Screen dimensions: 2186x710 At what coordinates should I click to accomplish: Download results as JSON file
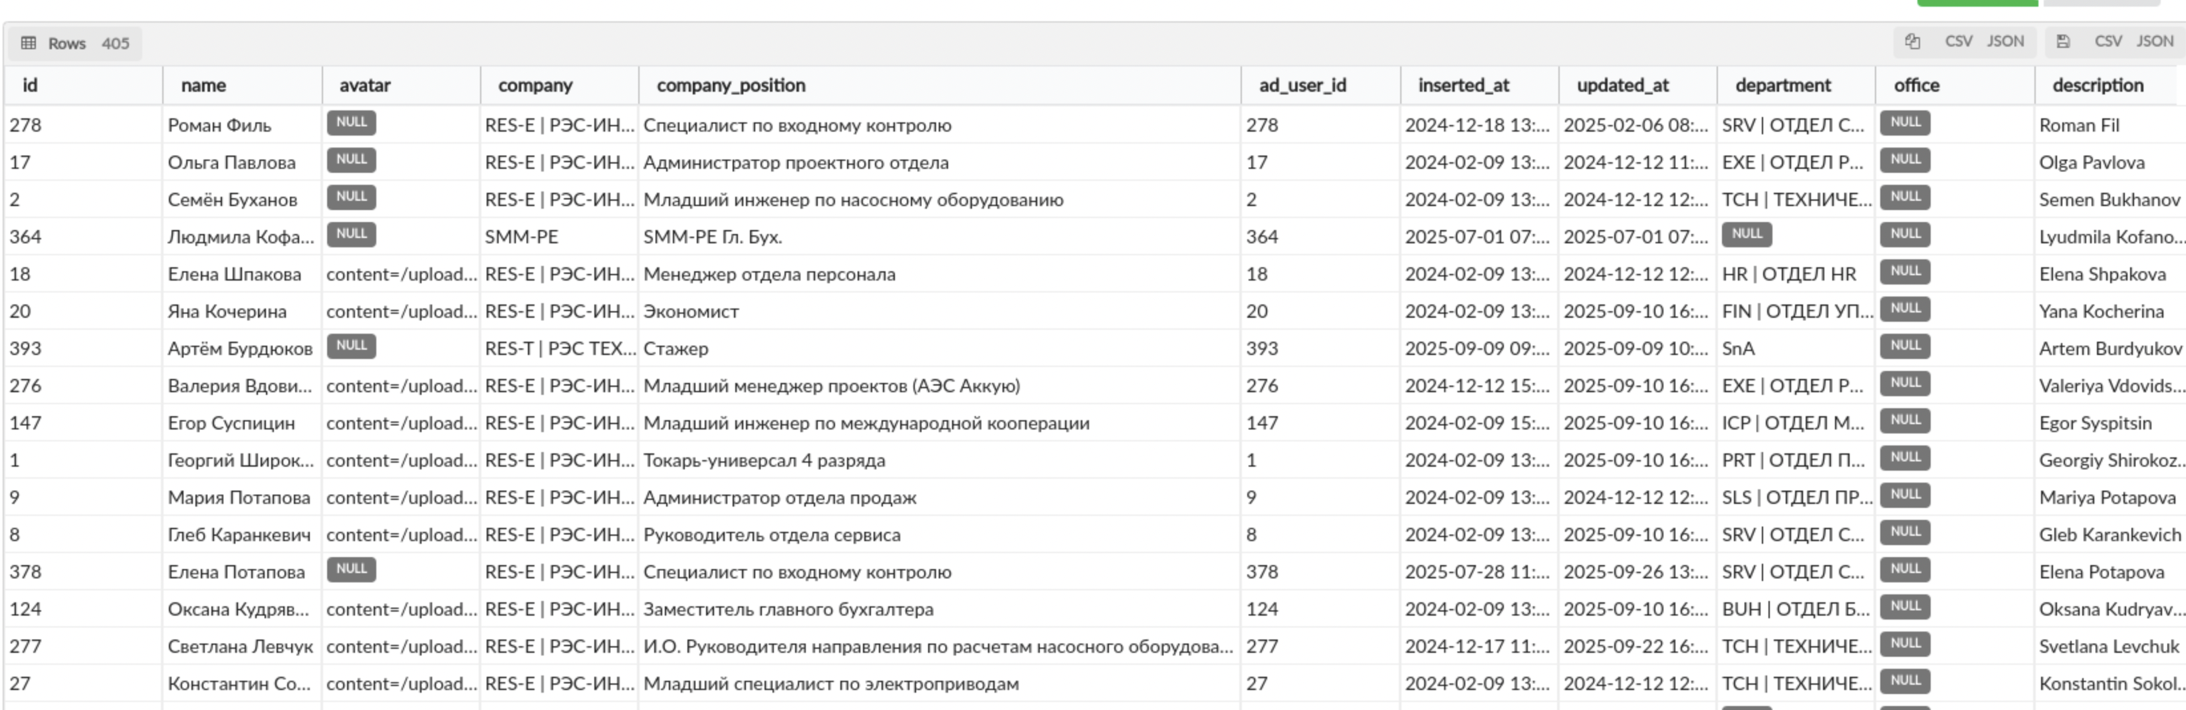(2155, 42)
